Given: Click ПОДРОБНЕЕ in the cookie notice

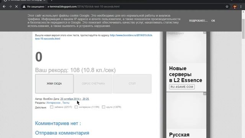Looking at the screenshot, I should 198,21.
